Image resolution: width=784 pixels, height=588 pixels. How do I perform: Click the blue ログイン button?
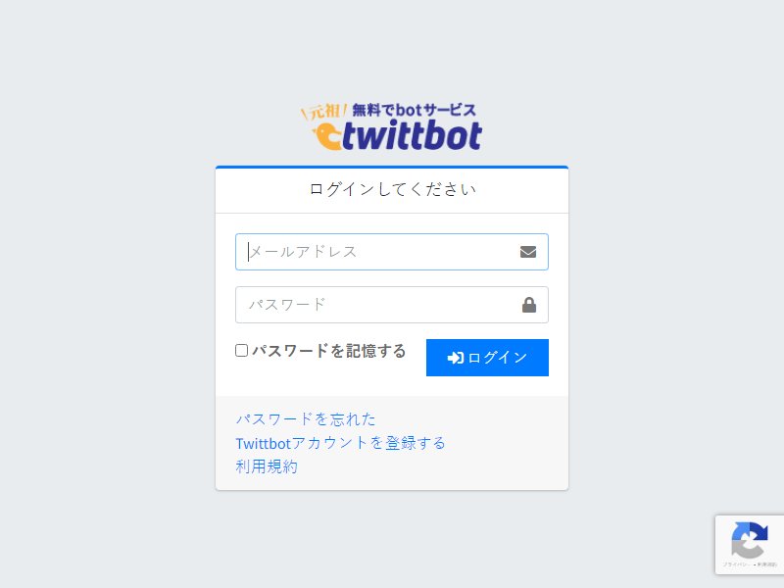pos(487,358)
